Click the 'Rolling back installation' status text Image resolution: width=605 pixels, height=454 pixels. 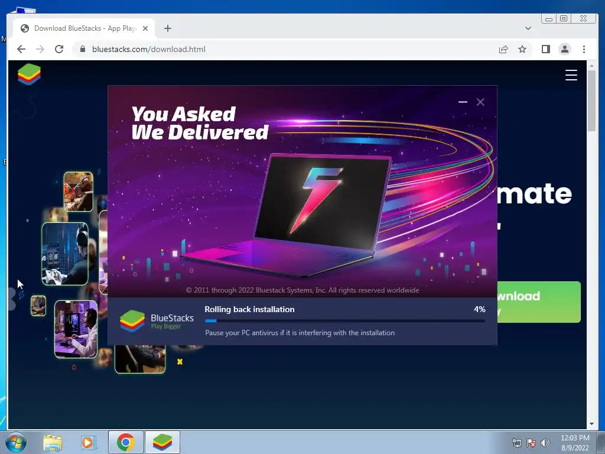(249, 310)
